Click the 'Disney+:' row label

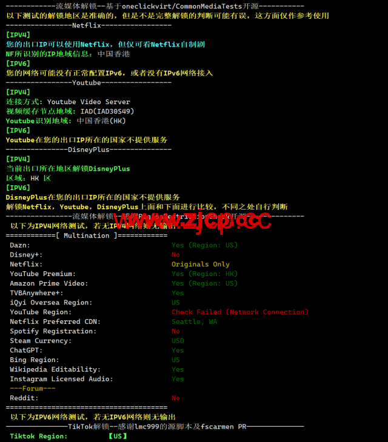point(26,255)
